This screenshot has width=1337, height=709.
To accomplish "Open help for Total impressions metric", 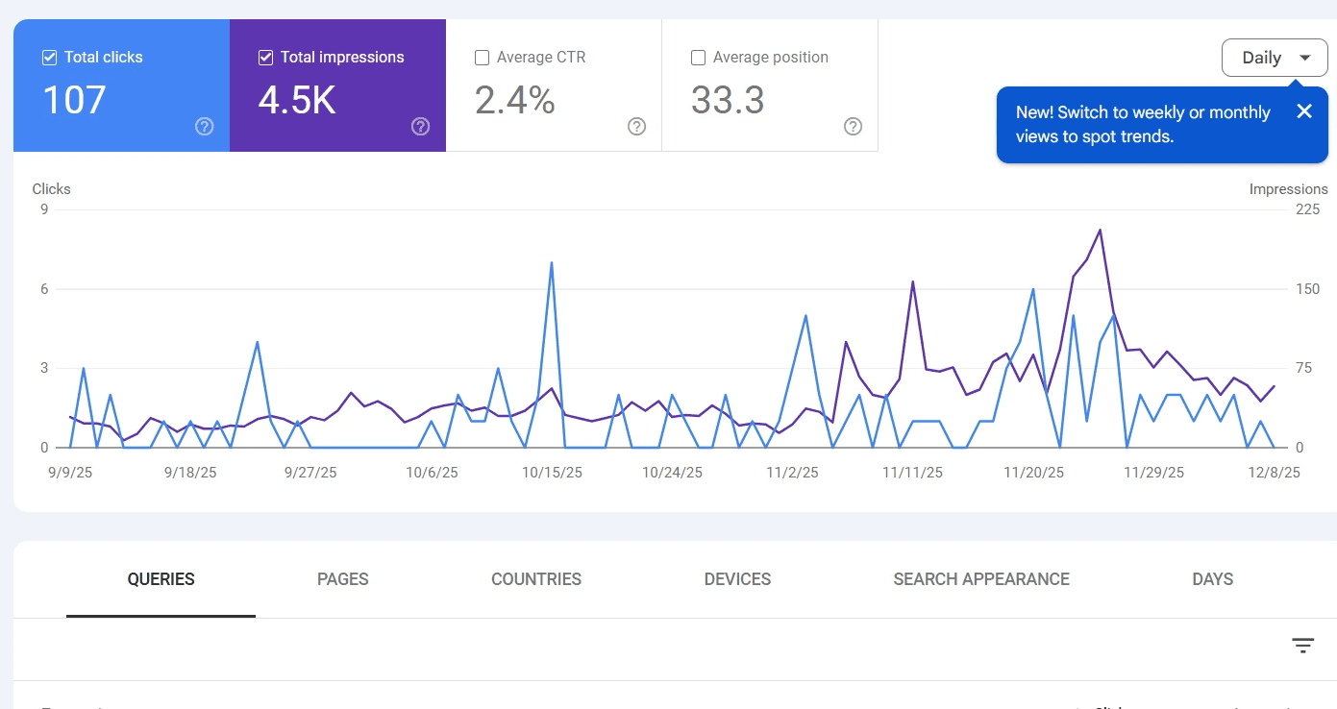I will (420, 126).
